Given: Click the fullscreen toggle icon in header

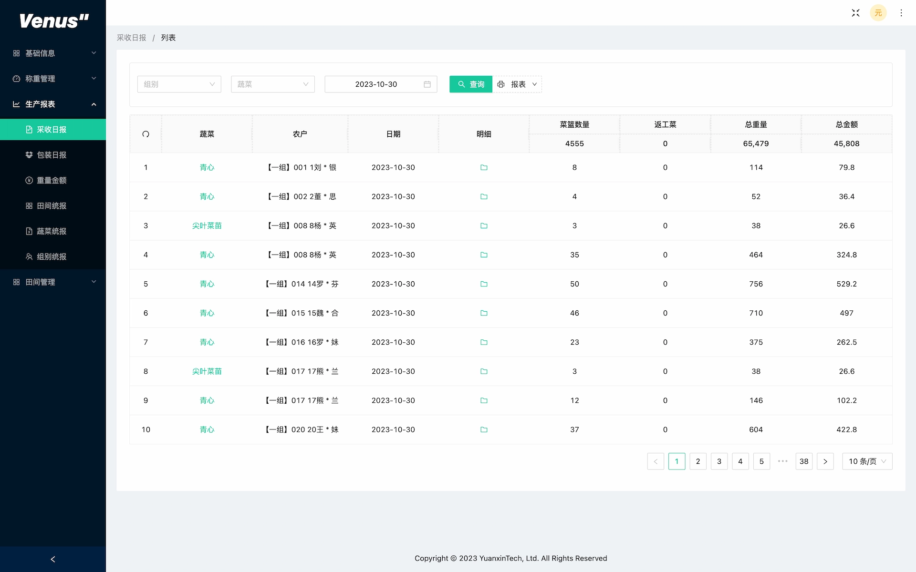Looking at the screenshot, I should click(x=855, y=13).
